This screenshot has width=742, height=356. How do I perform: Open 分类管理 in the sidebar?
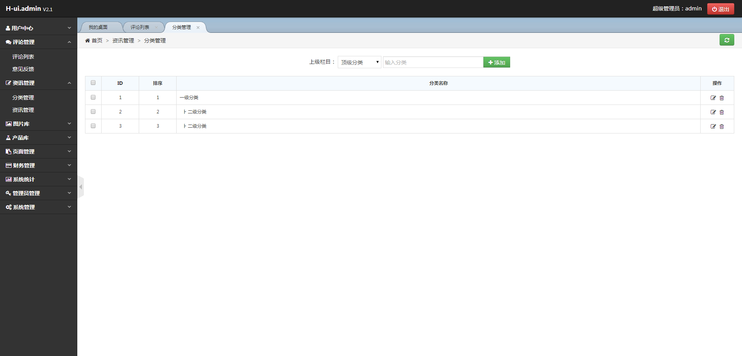[x=23, y=98]
